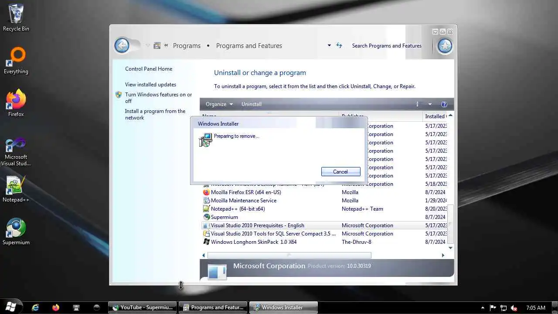Viewport: 558px width, 314px height.
Task: Click the Programs and Features breadcrumb
Action: [x=249, y=46]
